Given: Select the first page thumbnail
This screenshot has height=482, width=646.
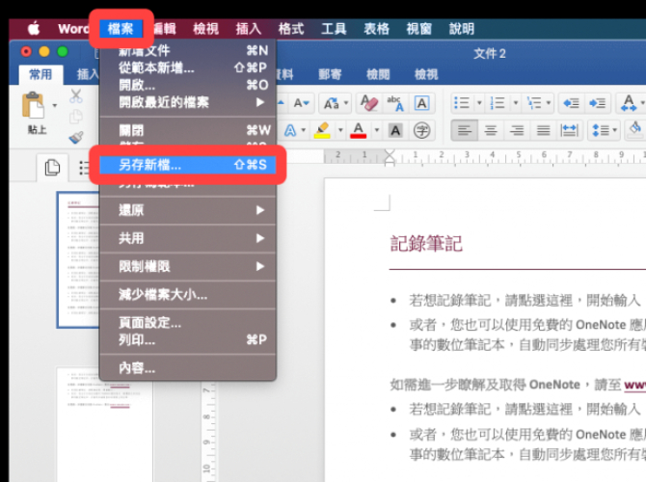Looking at the screenshot, I should pos(78,260).
